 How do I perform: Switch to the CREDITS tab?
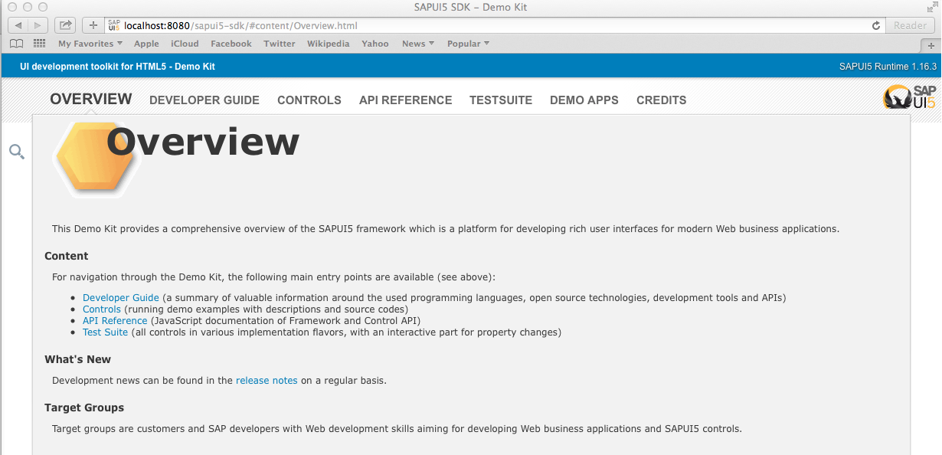click(x=662, y=100)
